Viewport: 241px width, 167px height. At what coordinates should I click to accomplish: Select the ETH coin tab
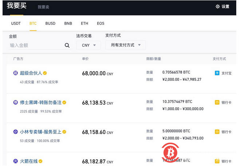84,24
